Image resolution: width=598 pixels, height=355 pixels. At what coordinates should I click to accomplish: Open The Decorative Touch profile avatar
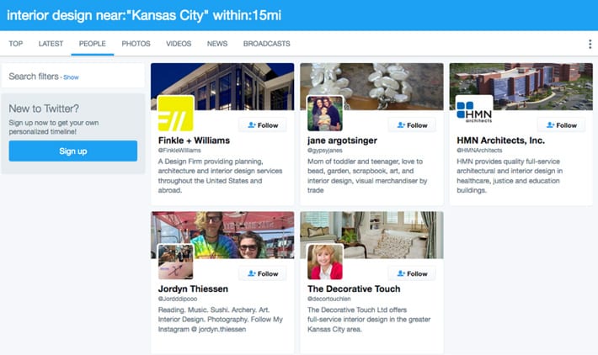[325, 262]
